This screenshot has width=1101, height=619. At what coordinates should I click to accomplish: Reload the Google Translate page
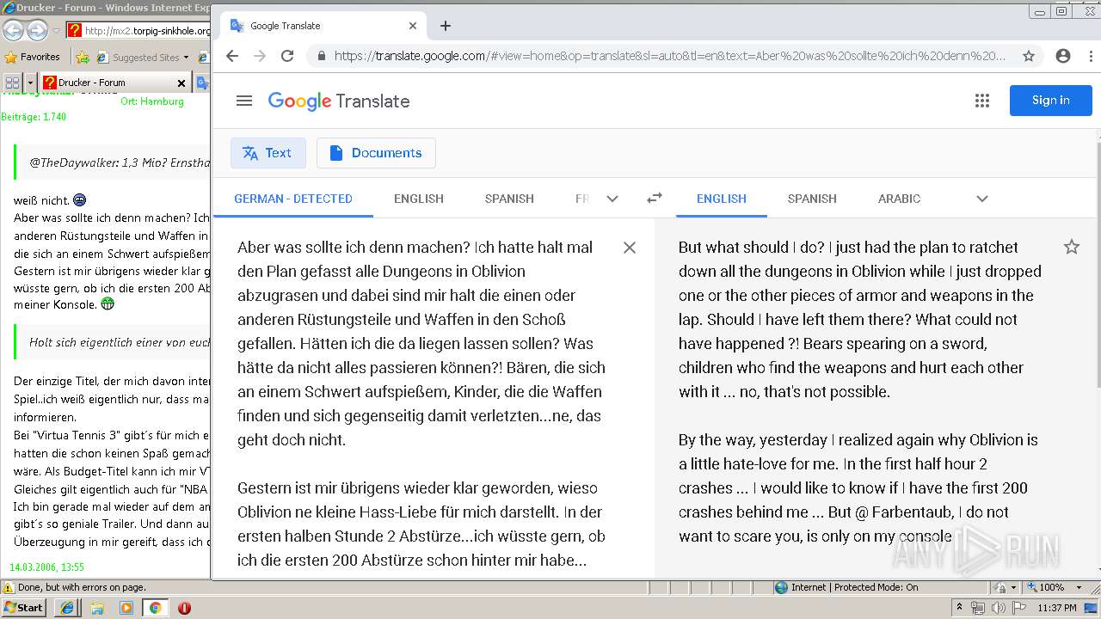[x=287, y=56]
